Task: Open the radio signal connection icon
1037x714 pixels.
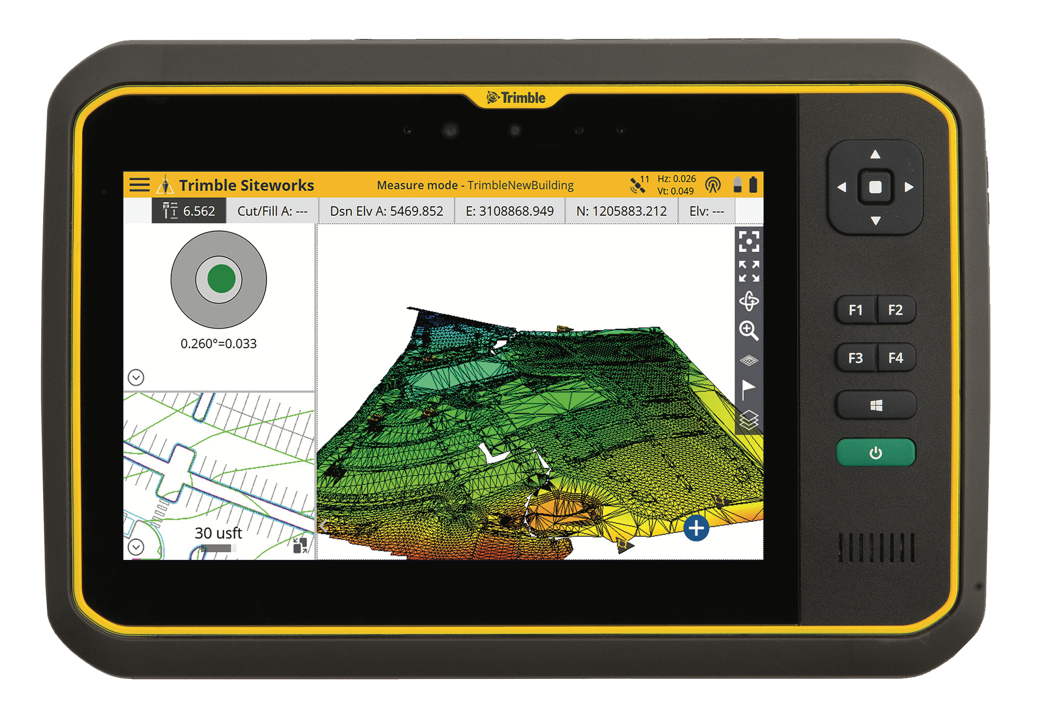Action: (x=713, y=185)
